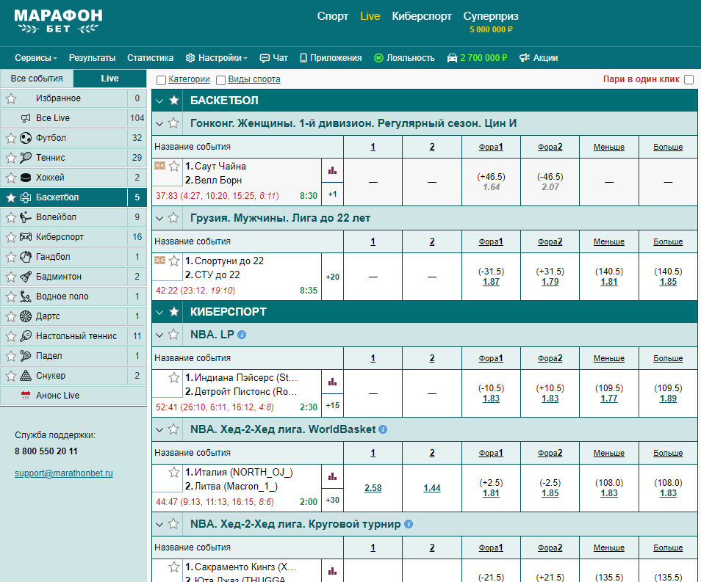Open the Акции promotions item
The width and height of the screenshot is (701, 582).
[x=539, y=58]
